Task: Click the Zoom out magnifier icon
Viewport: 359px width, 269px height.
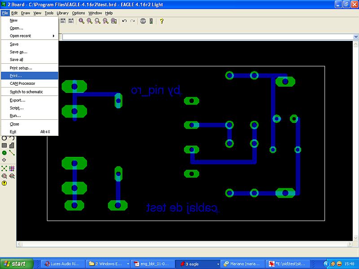Action: pyautogui.click(x=97, y=21)
